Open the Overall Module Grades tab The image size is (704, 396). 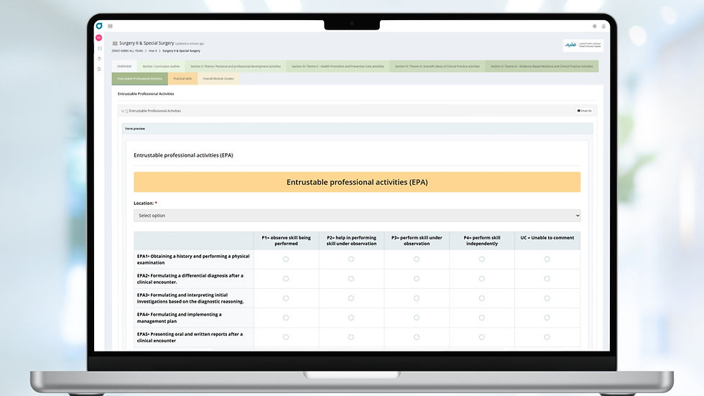click(x=218, y=78)
